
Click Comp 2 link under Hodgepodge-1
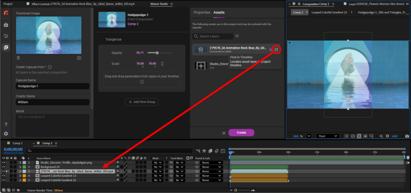[133, 24]
